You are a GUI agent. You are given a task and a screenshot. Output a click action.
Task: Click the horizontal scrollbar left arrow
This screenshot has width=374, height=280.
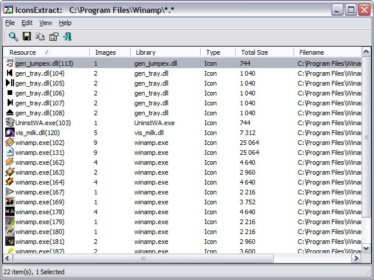tap(8, 258)
